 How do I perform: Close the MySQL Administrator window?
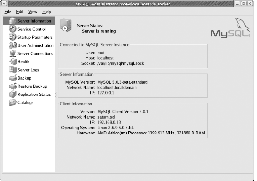[x=250, y=3]
